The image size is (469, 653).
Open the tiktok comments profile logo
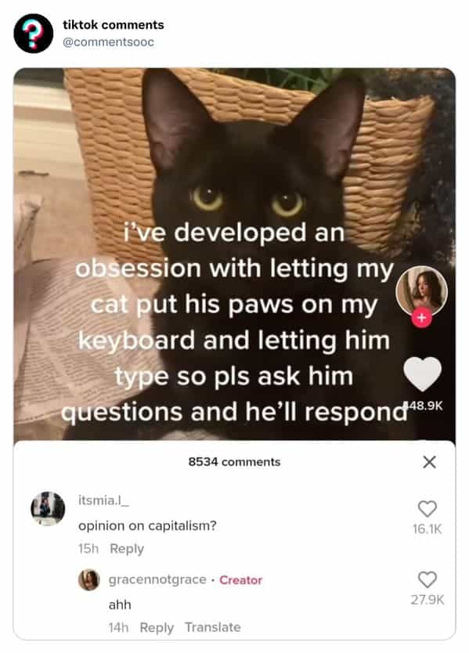click(x=34, y=34)
